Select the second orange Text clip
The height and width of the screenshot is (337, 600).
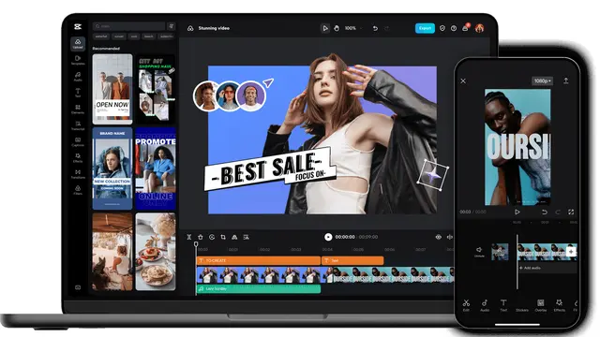(x=352, y=260)
